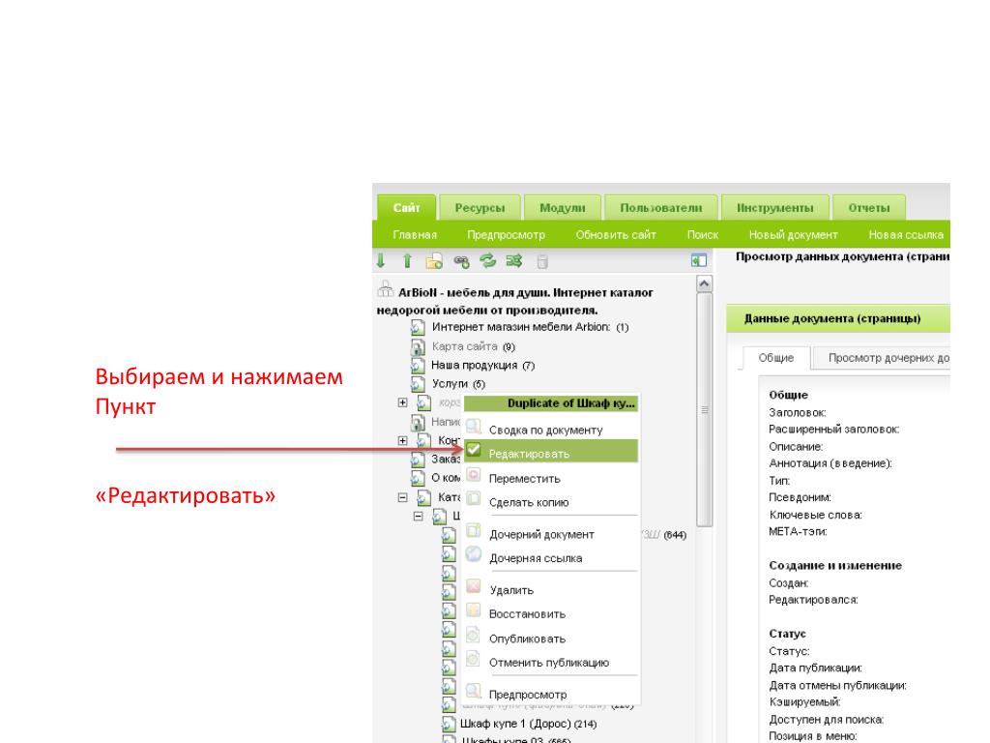990x743 pixels.
Task: Click the tree panel scrollbar thumb
Action: point(704,409)
